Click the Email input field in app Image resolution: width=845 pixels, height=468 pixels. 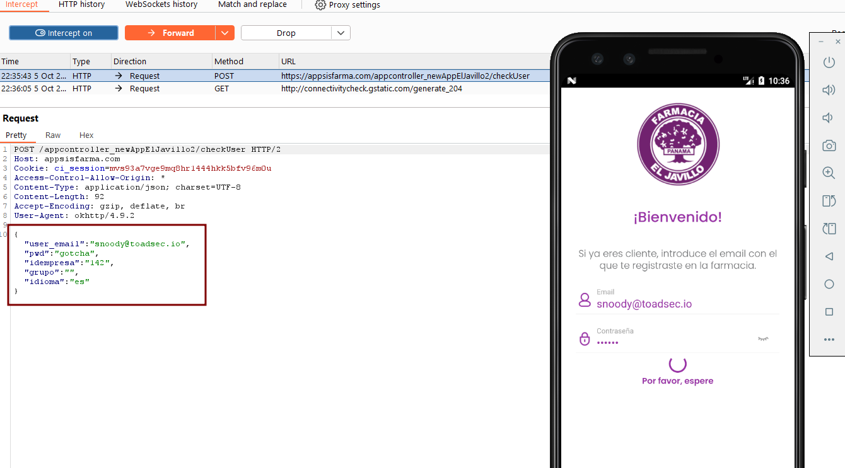678,304
